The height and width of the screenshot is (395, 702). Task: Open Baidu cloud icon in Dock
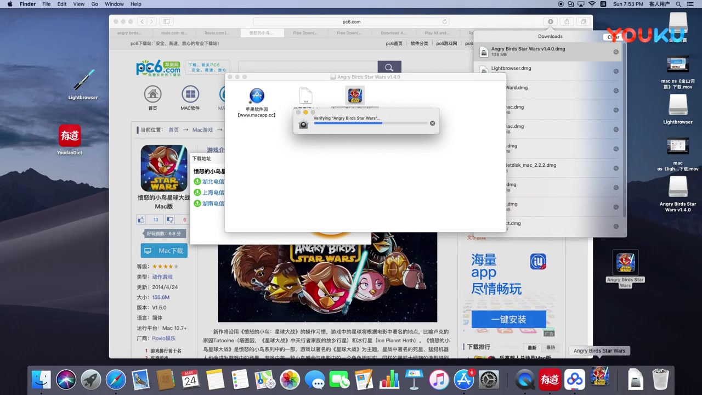tap(575, 380)
